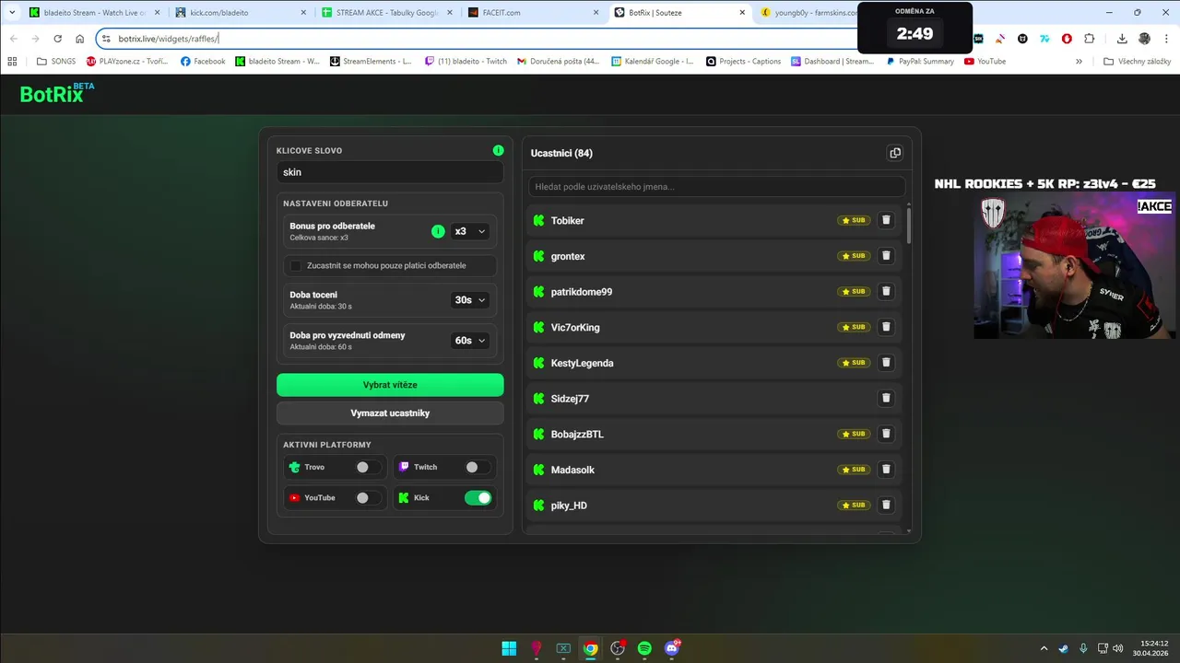Remove Vic7orKing with trash icon

(886, 327)
